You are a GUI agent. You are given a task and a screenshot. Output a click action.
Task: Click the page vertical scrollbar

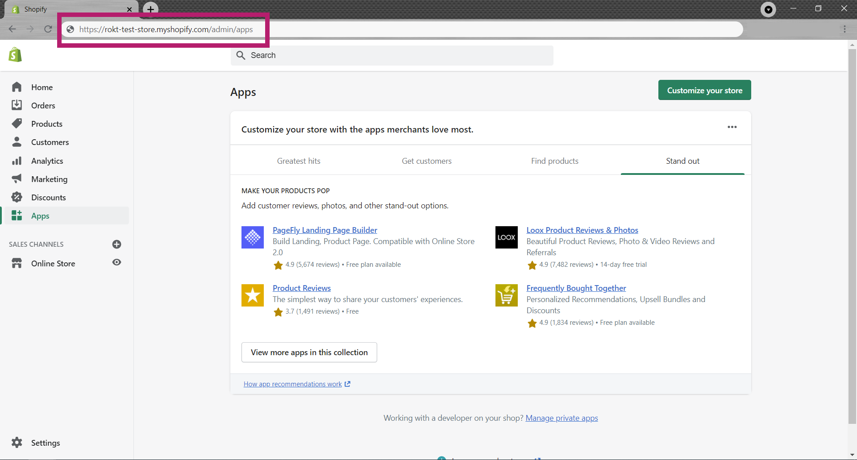click(852, 236)
